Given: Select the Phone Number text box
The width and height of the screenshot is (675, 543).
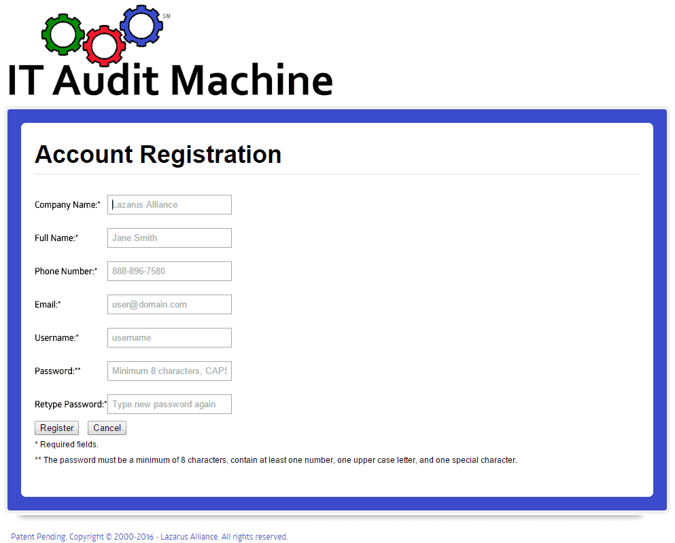Looking at the screenshot, I should click(x=169, y=271).
